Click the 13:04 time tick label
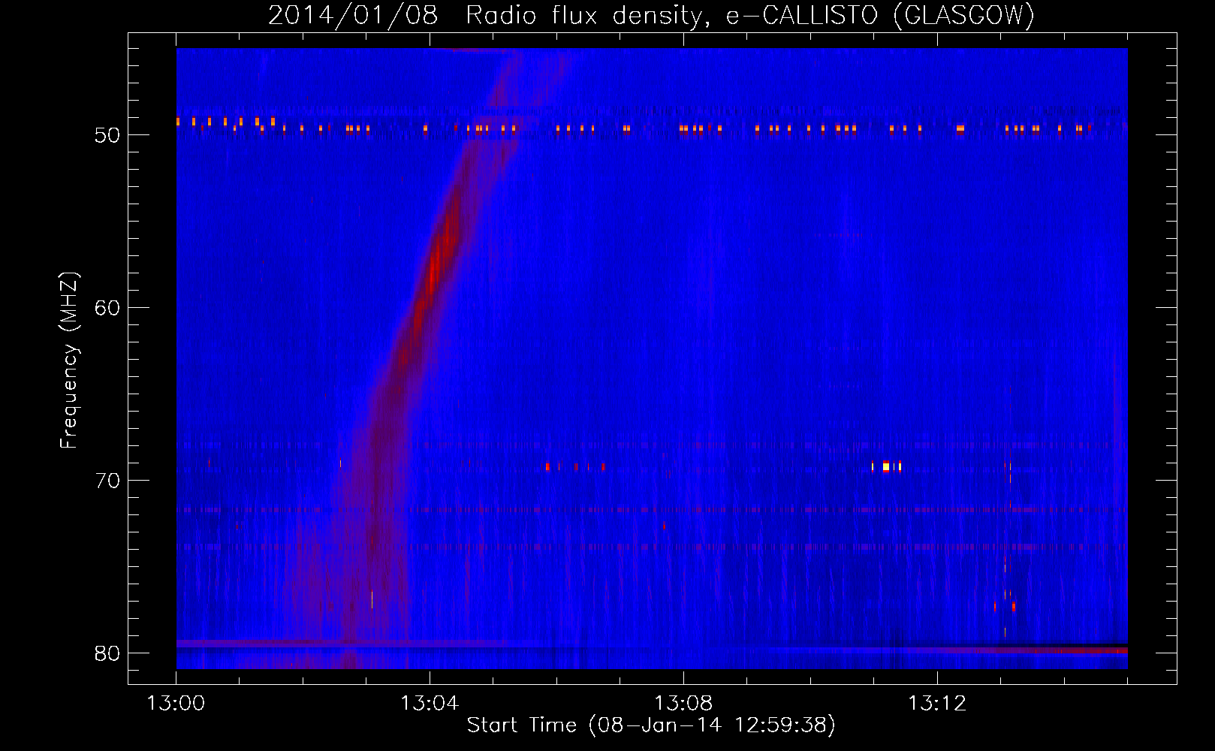 click(x=430, y=704)
